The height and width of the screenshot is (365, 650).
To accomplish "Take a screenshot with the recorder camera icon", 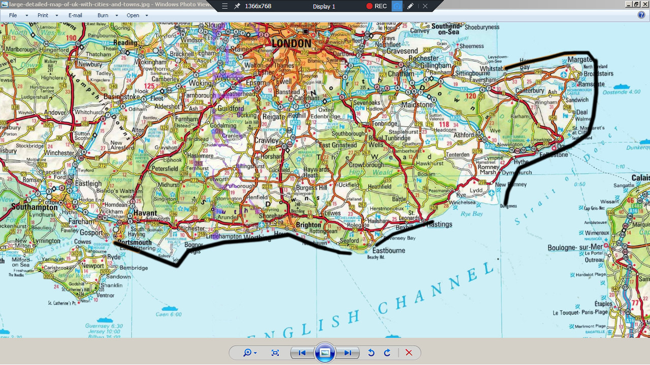I will point(397,6).
